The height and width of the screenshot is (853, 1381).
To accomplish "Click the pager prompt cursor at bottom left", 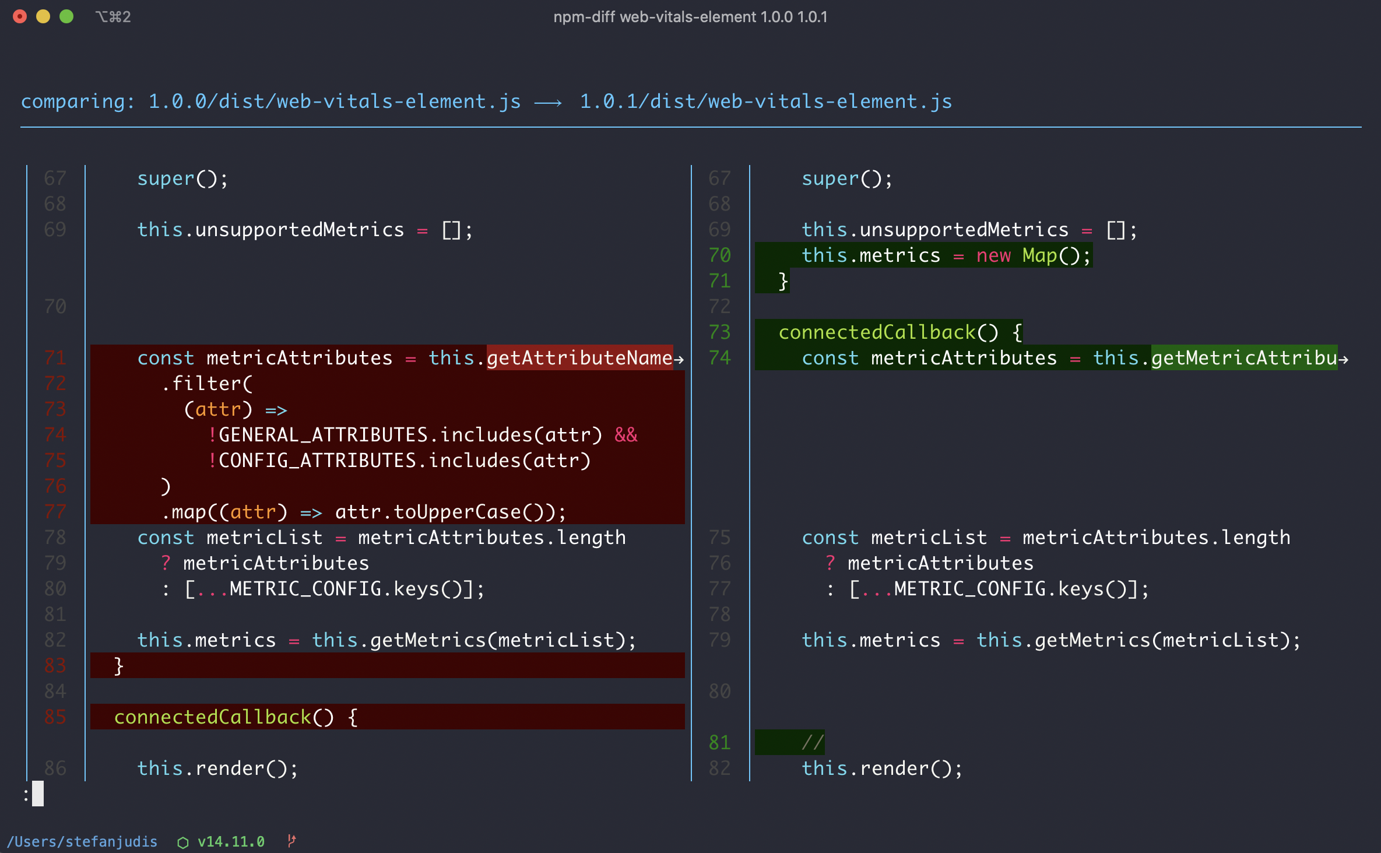I will click(37, 794).
